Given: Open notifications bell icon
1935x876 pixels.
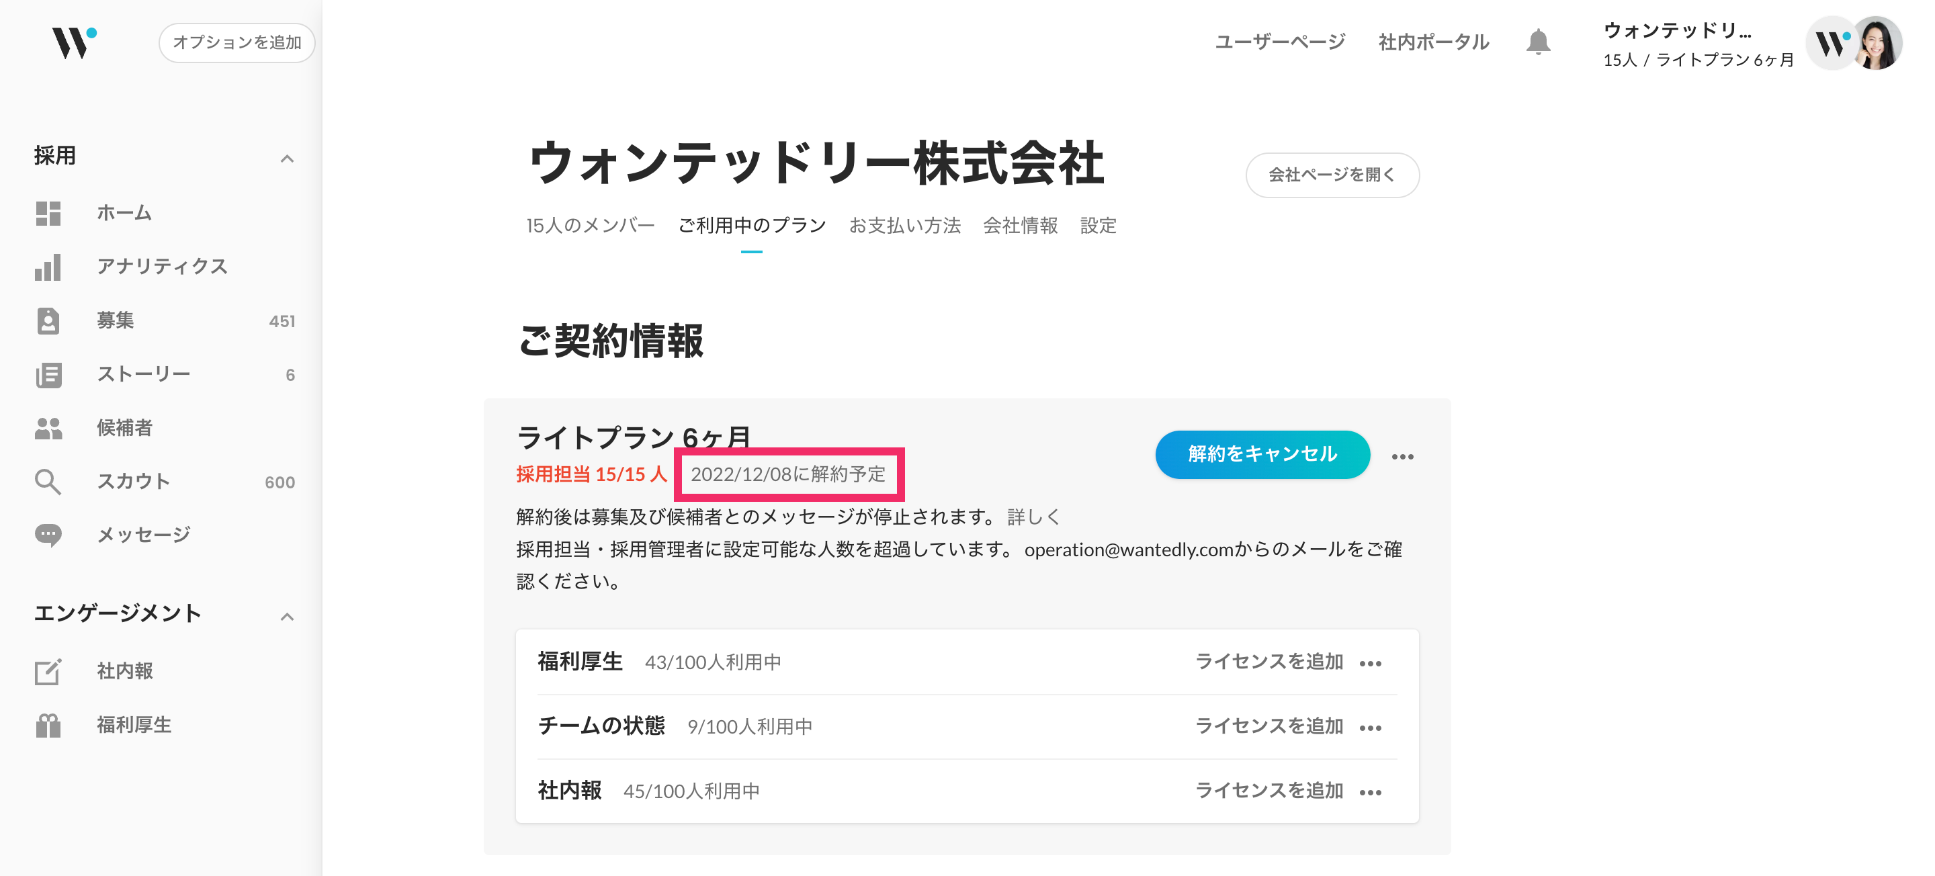Looking at the screenshot, I should pos(1538,42).
